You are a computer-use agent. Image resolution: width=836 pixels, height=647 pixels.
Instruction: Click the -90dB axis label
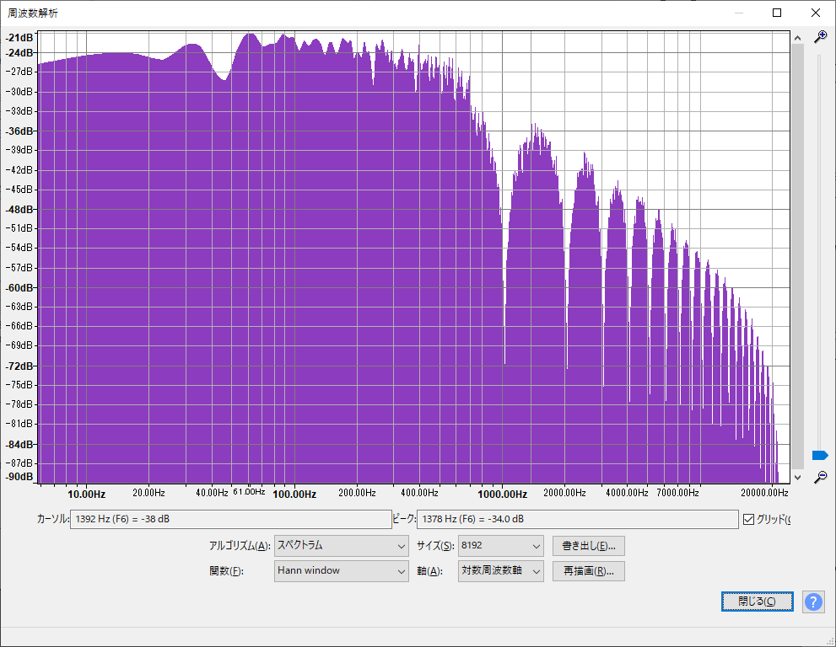(x=19, y=477)
